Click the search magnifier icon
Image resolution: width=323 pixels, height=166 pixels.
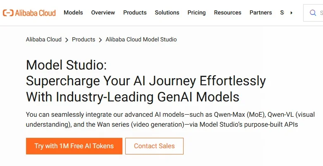tap(313, 13)
